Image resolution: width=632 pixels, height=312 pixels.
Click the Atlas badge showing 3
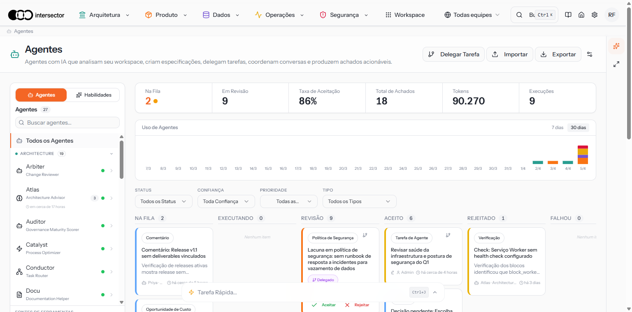pyautogui.click(x=94, y=198)
